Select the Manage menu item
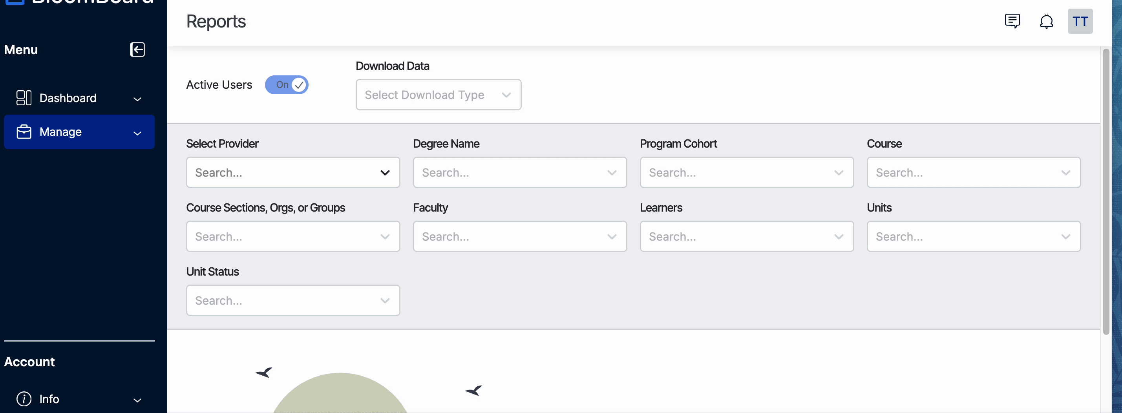Image resolution: width=1122 pixels, height=413 pixels. 79,132
